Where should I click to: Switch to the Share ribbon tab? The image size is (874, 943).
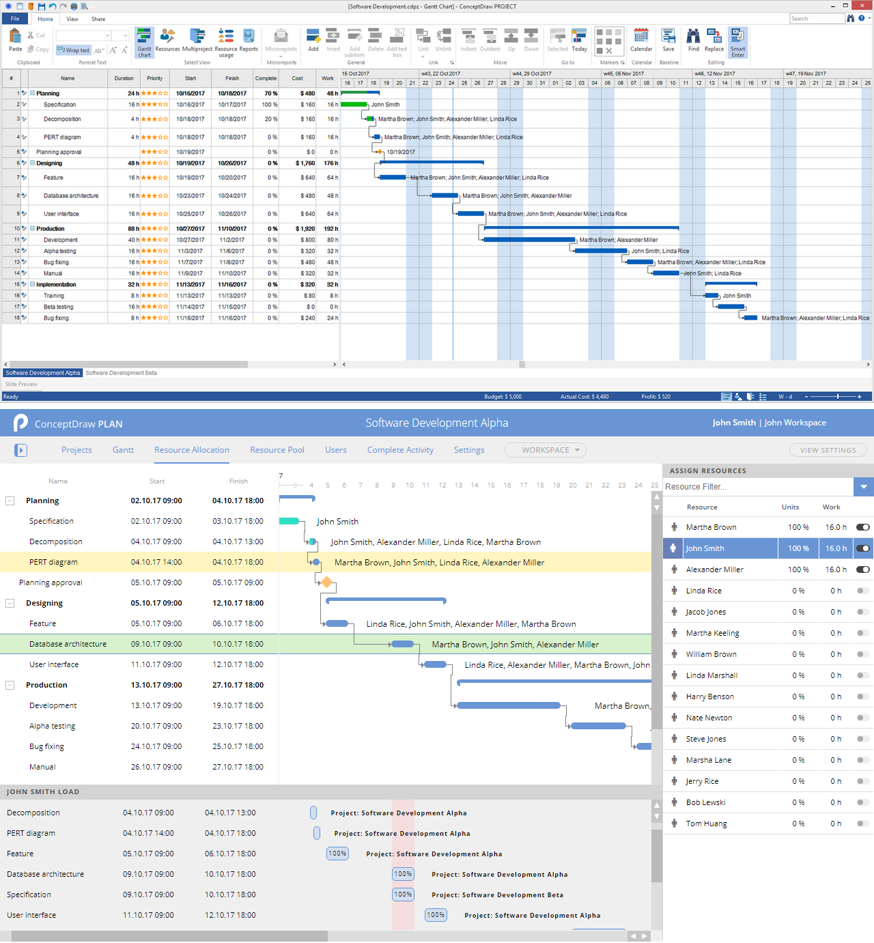[x=98, y=19]
